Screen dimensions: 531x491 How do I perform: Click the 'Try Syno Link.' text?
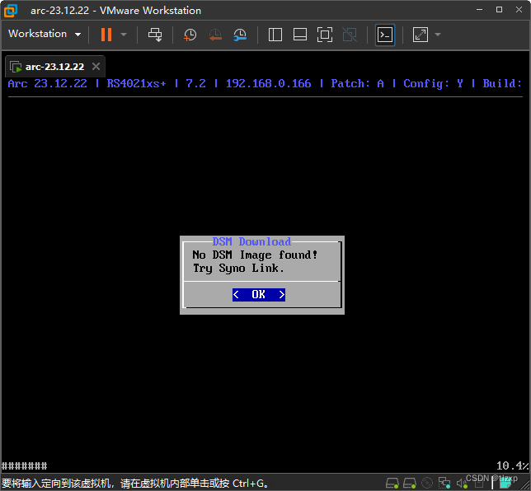[x=238, y=269]
